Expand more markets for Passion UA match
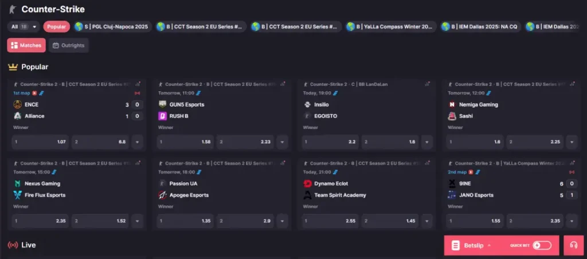 [x=282, y=221]
